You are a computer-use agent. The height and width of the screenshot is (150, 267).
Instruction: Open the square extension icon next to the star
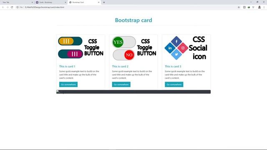pos(244,7)
